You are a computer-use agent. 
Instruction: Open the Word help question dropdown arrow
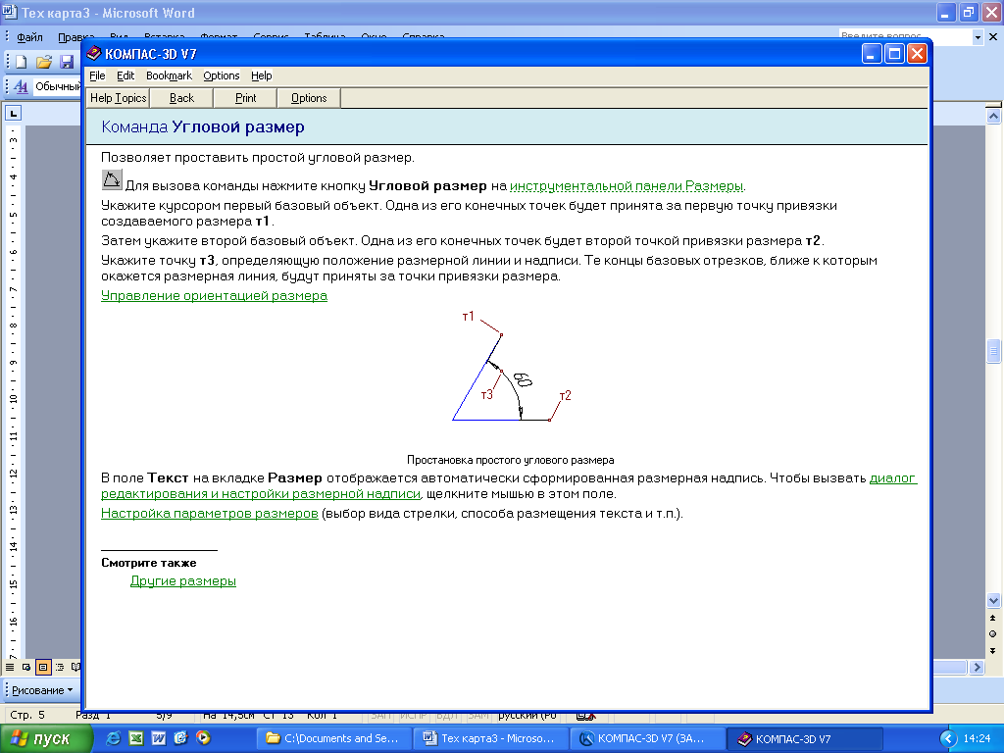(x=978, y=38)
